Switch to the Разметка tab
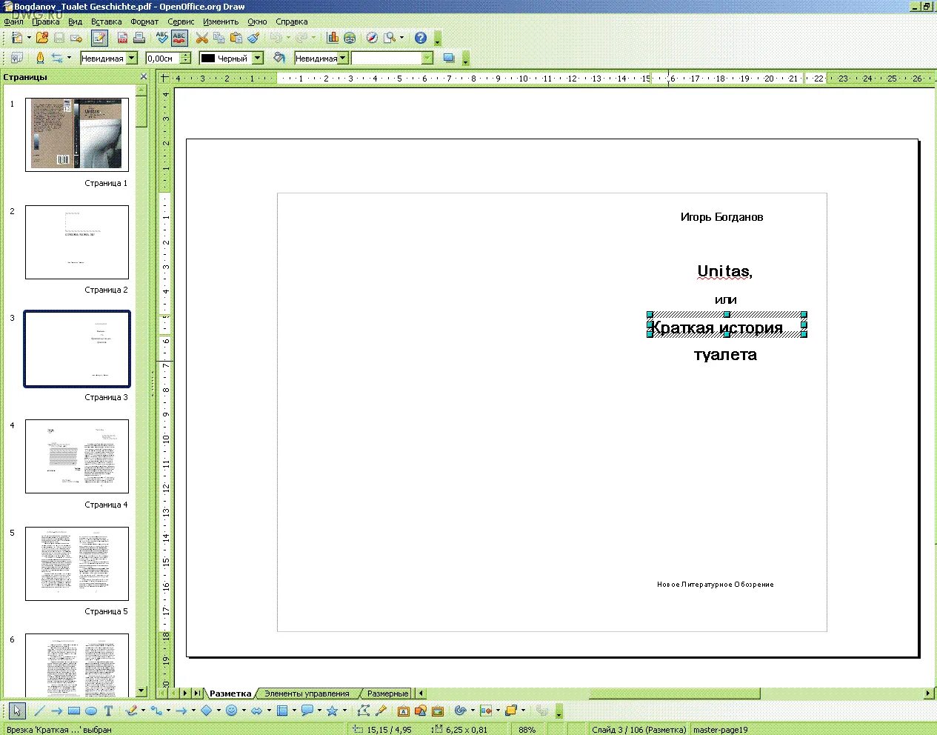Image resolution: width=937 pixels, height=735 pixels. tap(230, 694)
